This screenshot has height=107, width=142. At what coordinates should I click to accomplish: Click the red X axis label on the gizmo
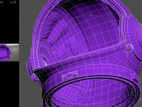tap(89, 30)
